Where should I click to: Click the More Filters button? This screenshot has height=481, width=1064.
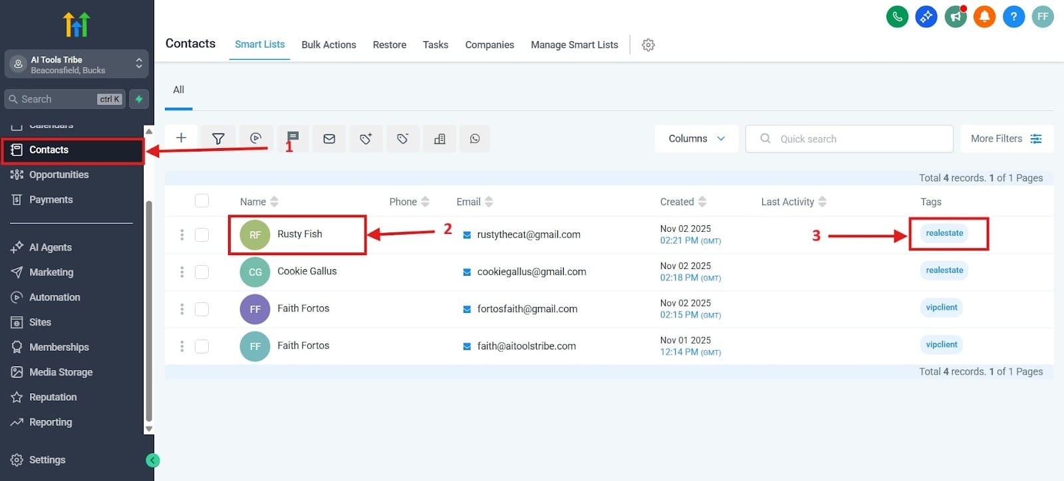[1007, 138]
